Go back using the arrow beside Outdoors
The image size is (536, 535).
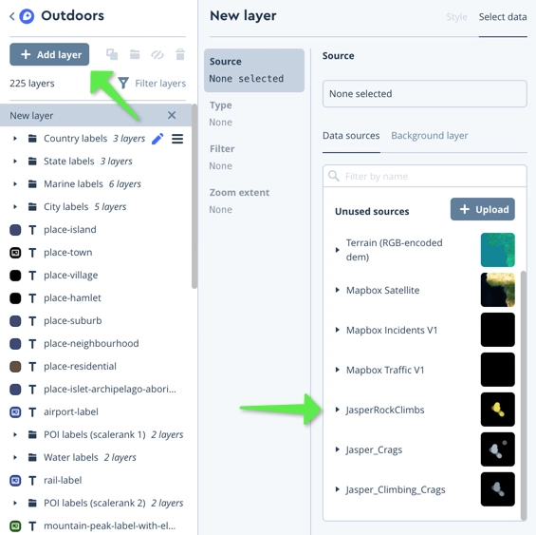(12, 16)
